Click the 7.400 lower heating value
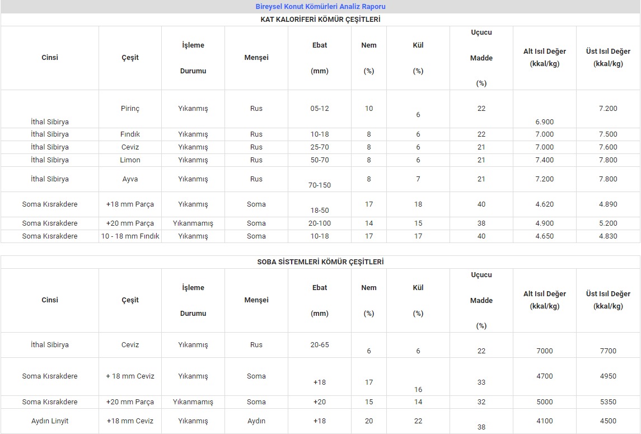Screen dimensions: 641x434 [545, 160]
